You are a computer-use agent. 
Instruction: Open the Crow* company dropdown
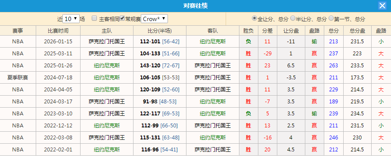coord(154,18)
